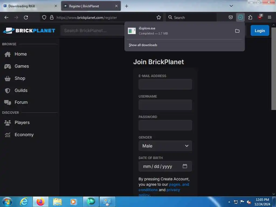Open the iExplore.exe download file icon
Viewport: 276px width, 207px height.
click(x=132, y=31)
